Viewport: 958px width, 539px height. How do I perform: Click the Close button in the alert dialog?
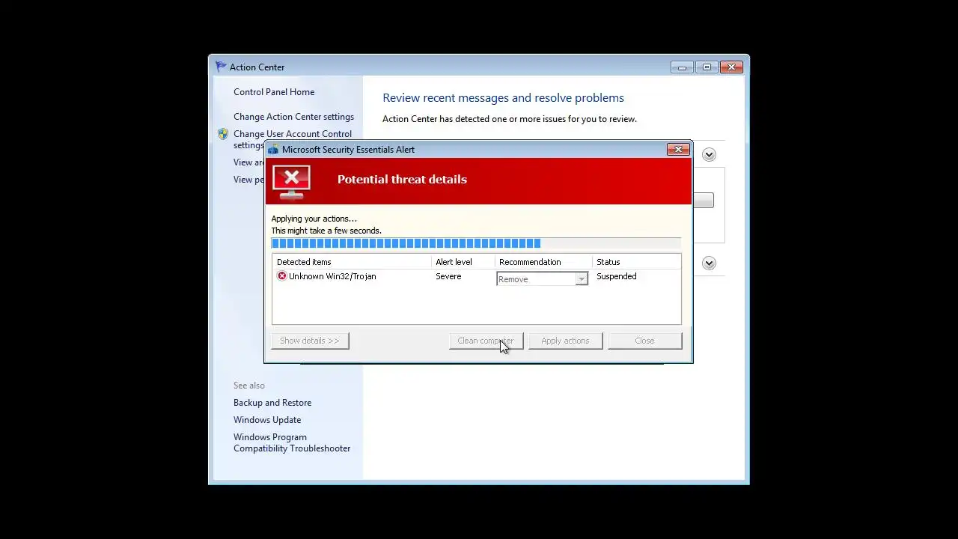point(644,341)
